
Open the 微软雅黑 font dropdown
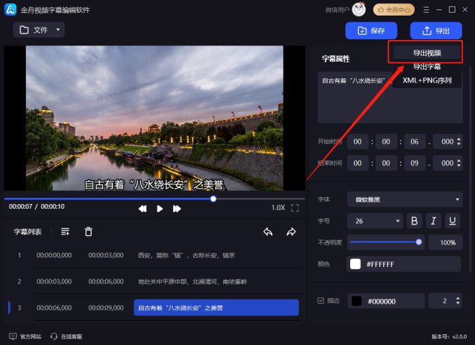[405, 199]
